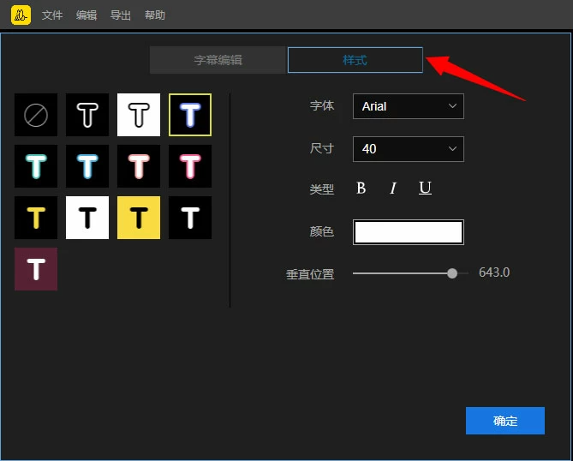
Task: Open the 文件 menu
Action: tap(52, 15)
